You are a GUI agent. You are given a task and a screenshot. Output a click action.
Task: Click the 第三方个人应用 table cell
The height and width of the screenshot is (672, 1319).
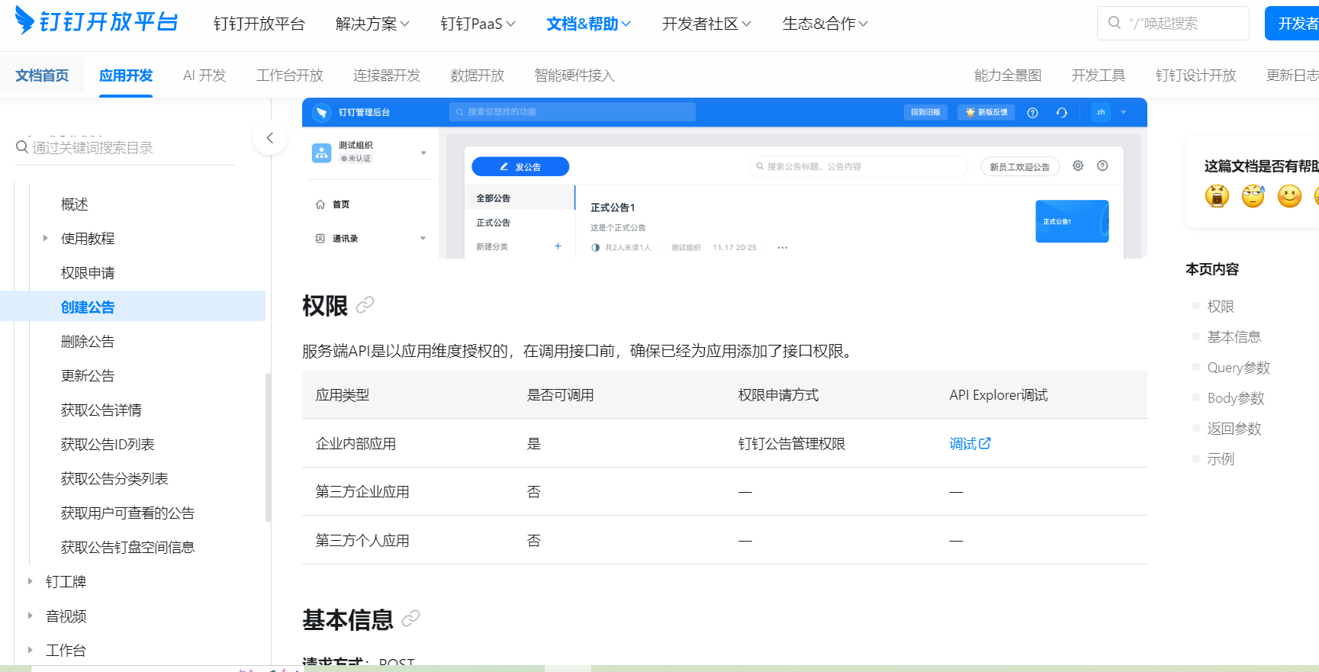tap(362, 540)
